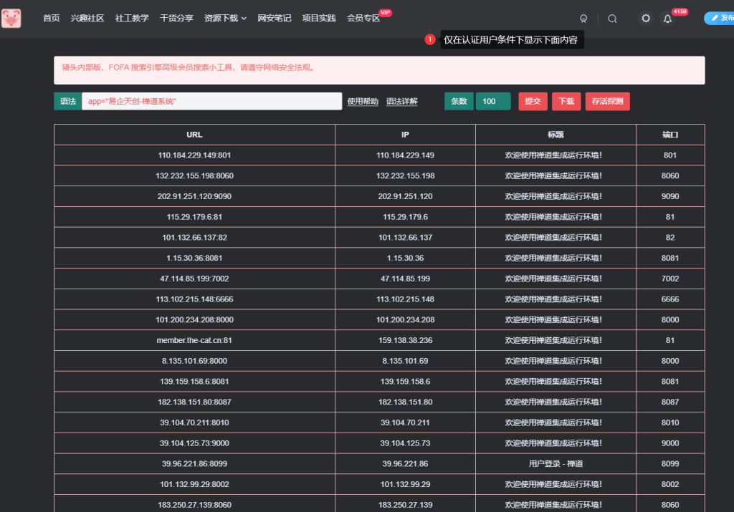Open the 兴趣社区 menu item

point(87,18)
